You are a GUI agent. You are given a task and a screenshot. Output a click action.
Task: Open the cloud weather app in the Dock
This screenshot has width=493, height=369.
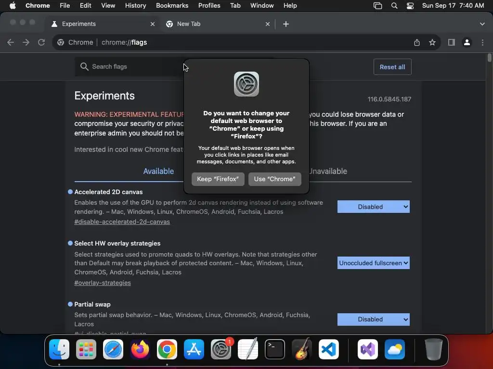pos(395,349)
